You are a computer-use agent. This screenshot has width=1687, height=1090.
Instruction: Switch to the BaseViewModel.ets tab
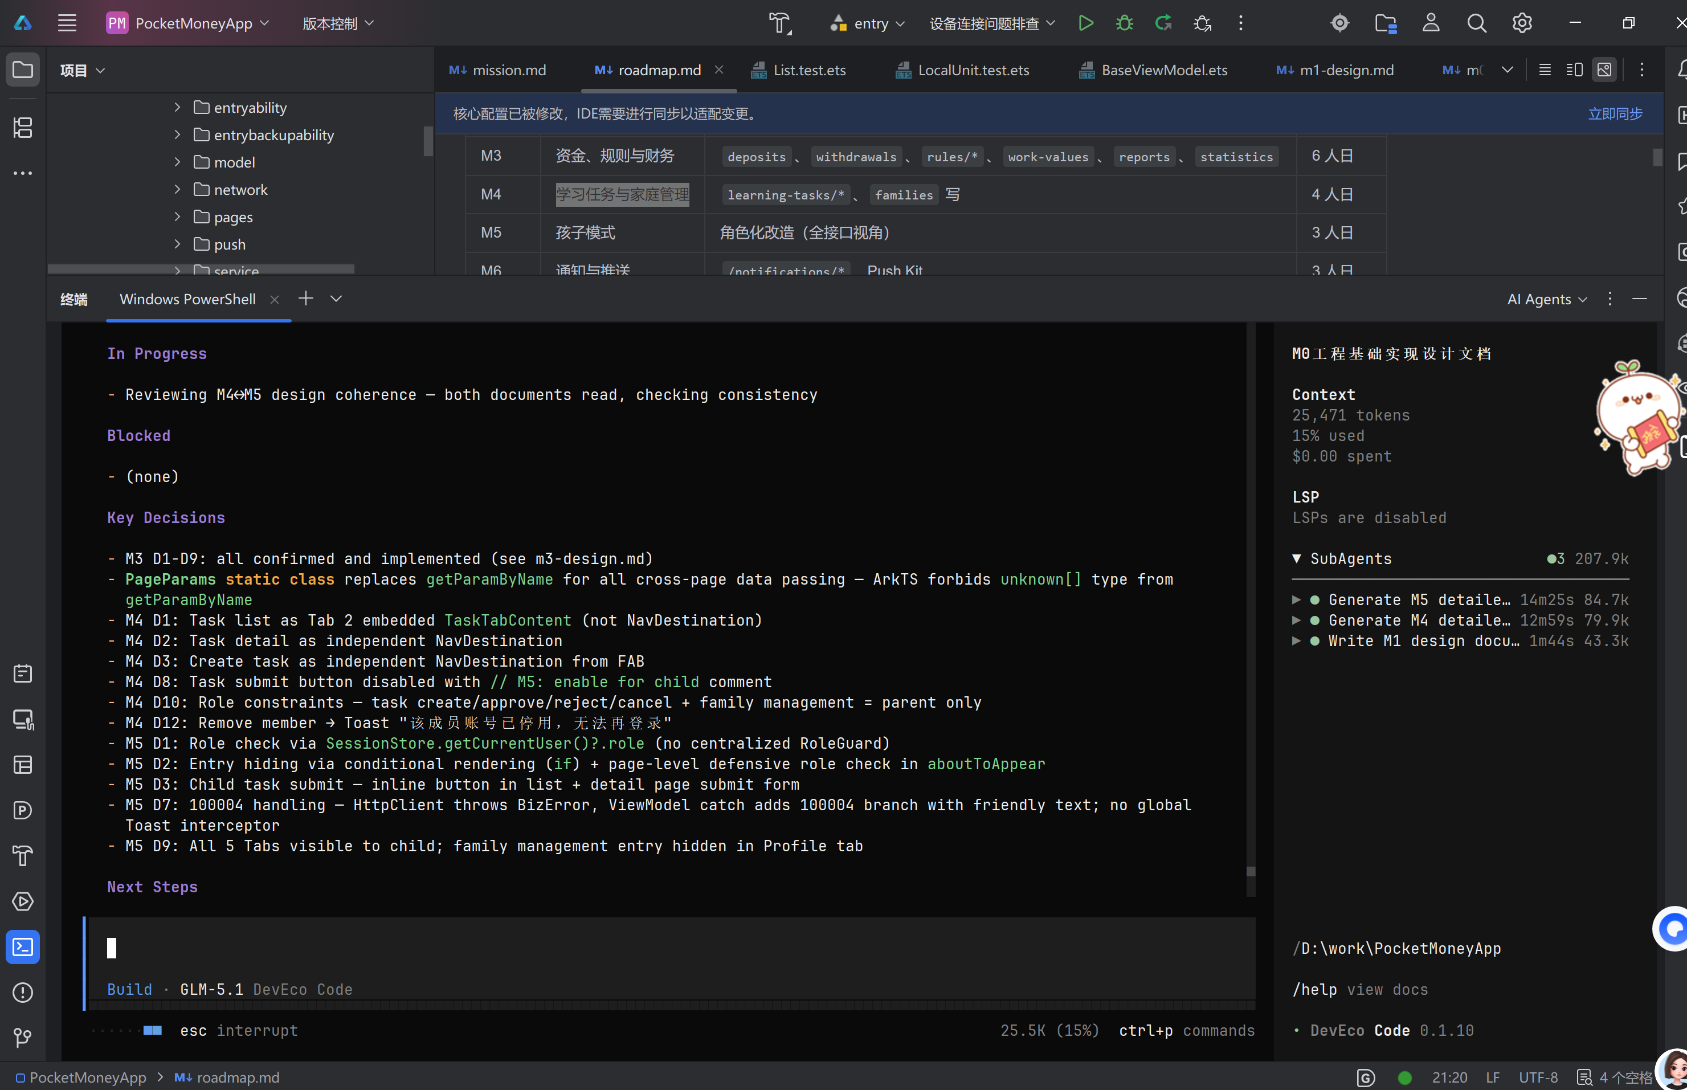pyautogui.click(x=1154, y=70)
